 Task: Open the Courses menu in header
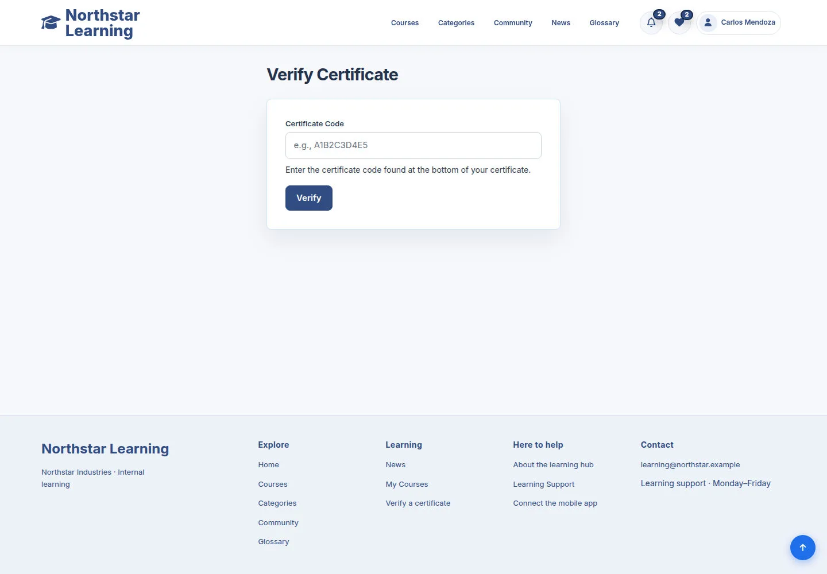(405, 23)
